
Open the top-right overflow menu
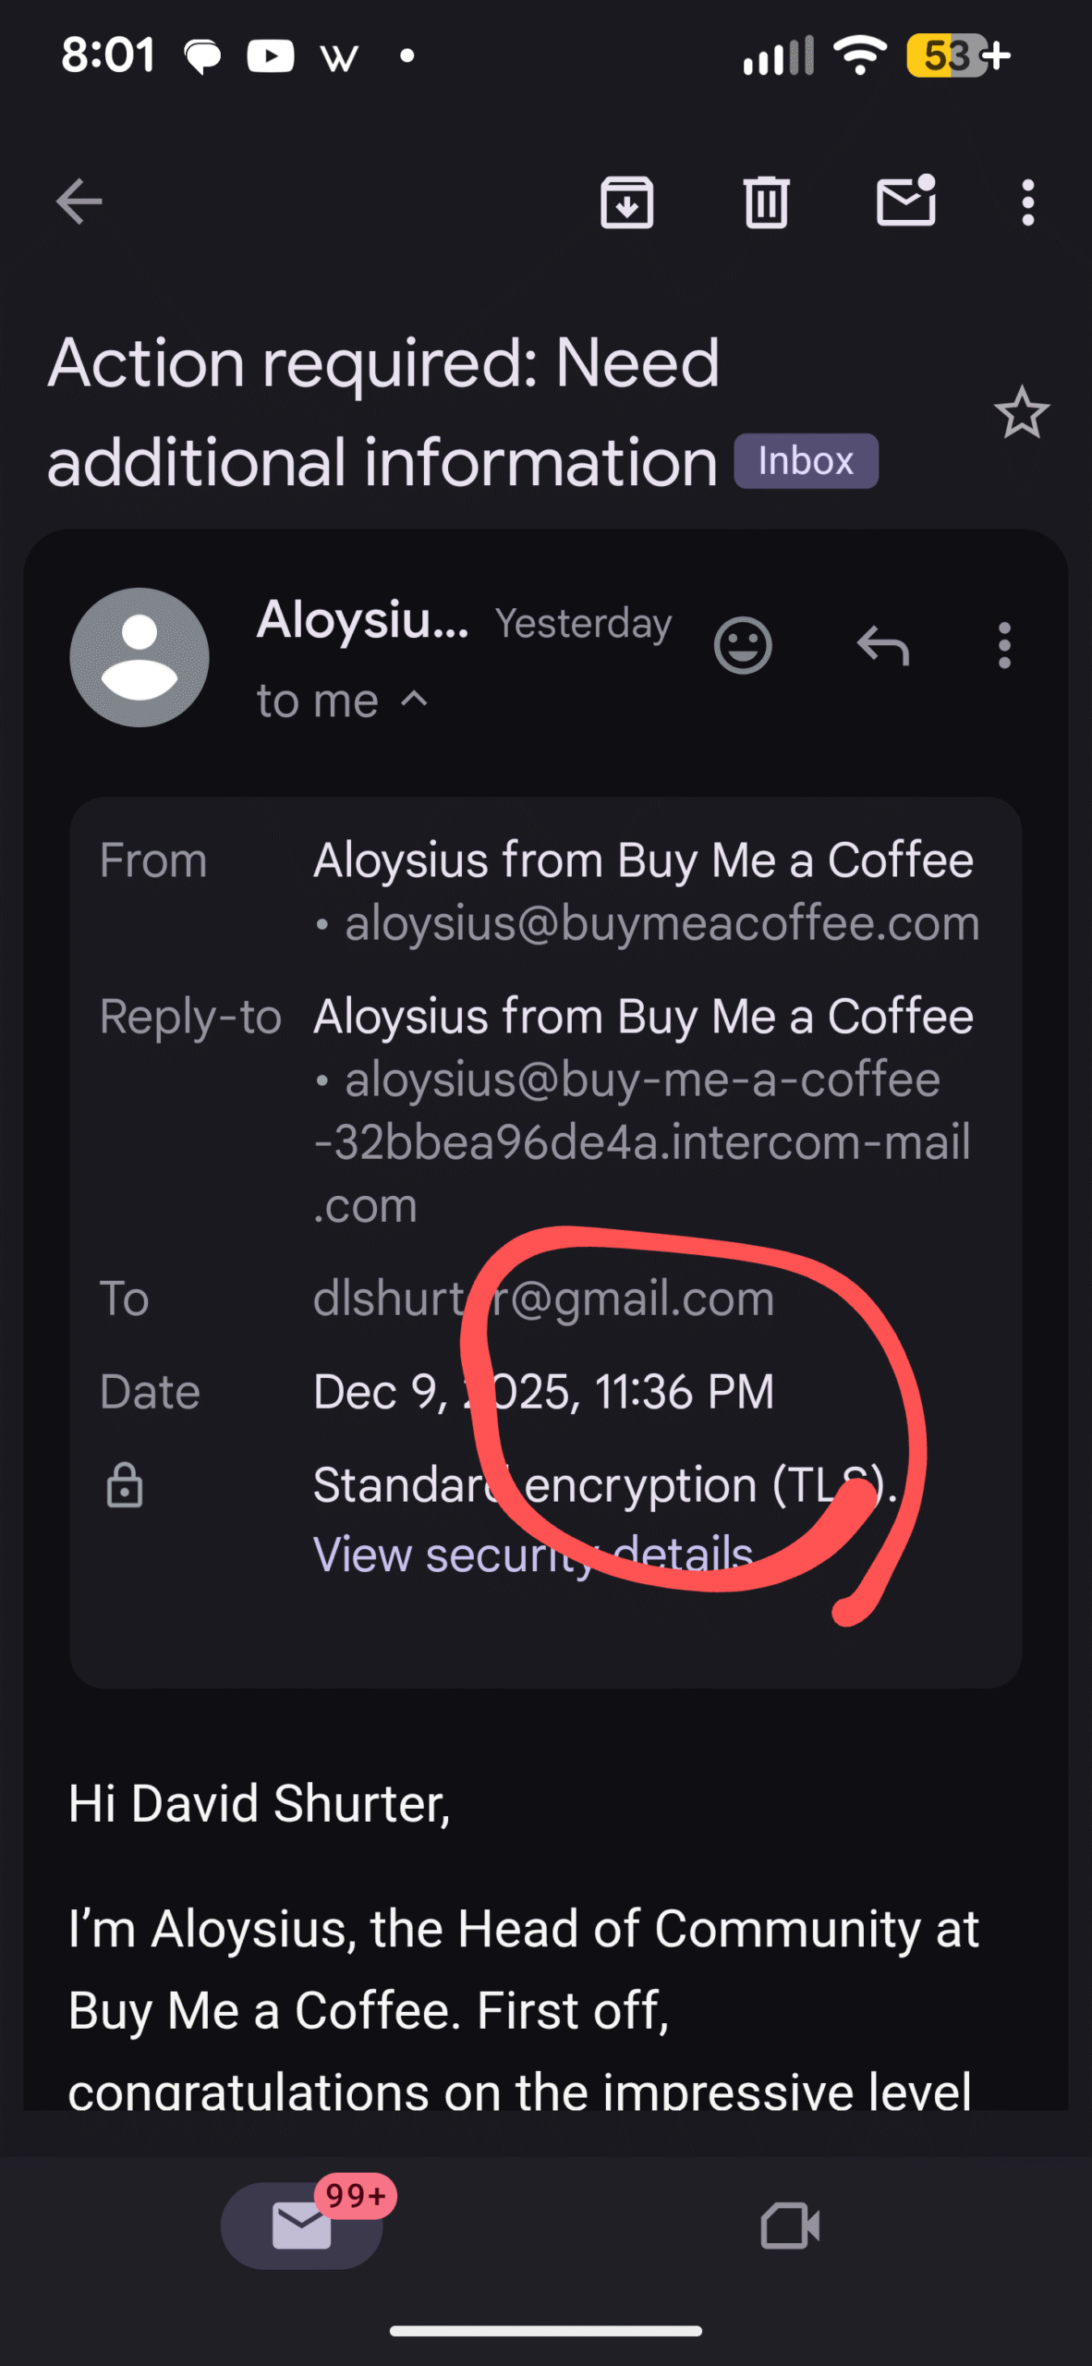pos(1027,201)
